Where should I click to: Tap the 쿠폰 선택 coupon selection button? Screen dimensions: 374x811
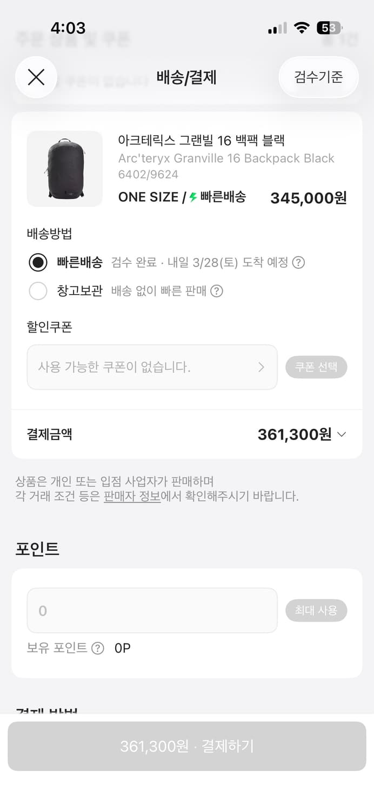(317, 367)
